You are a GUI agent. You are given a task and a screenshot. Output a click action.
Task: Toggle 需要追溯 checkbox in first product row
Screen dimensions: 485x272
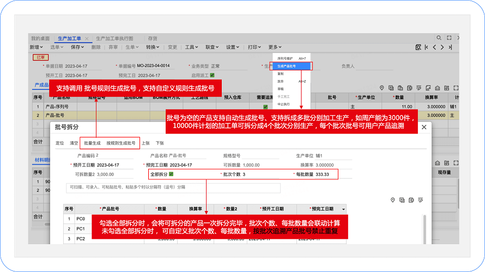point(265,107)
